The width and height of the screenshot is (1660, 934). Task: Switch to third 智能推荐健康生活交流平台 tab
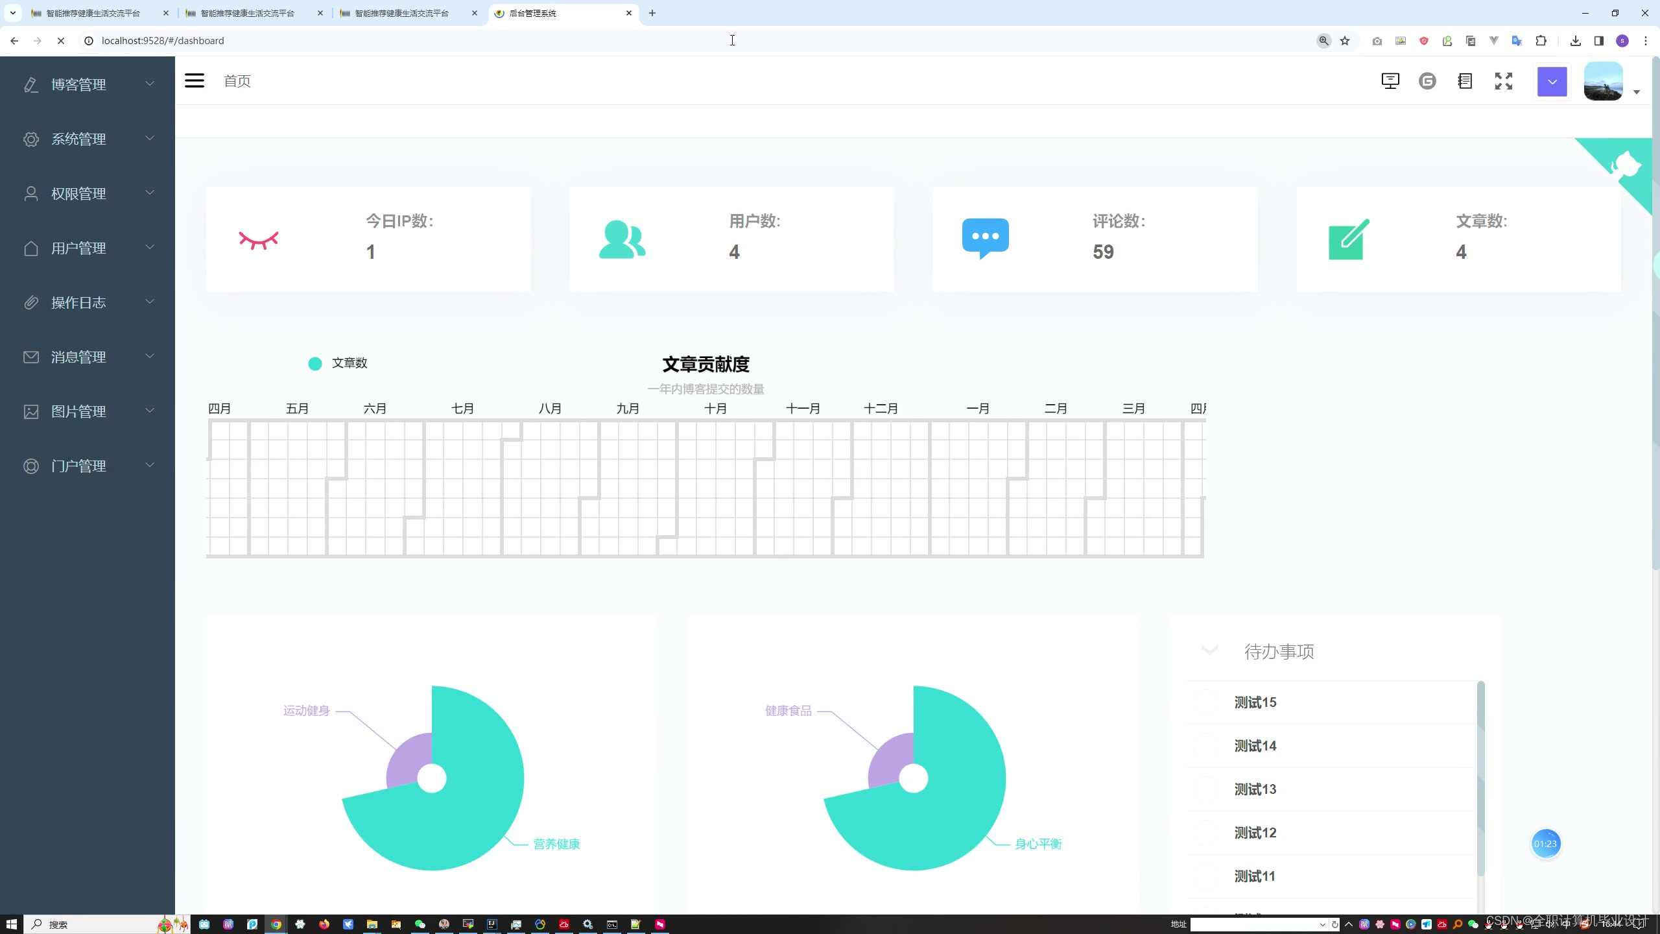tap(403, 13)
